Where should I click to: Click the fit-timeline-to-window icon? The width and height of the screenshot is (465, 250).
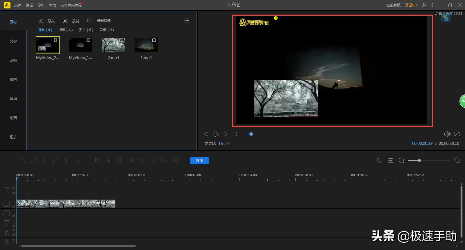click(x=390, y=160)
